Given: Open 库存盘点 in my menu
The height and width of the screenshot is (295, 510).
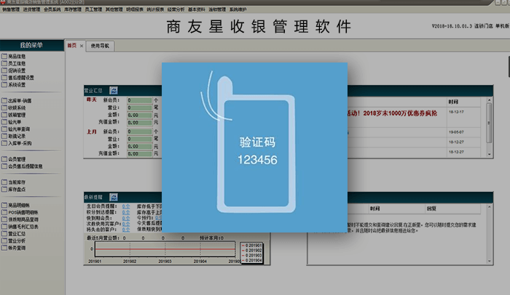Looking at the screenshot, I should 13,189.
